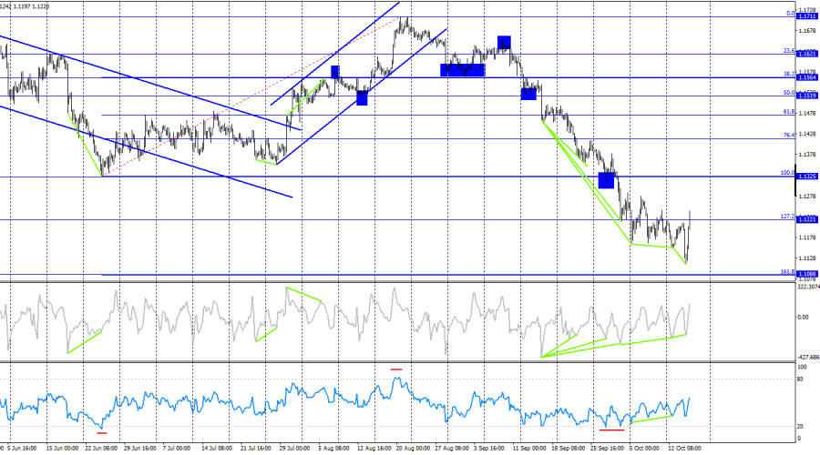Click the 61.8 Fibonacci level label
Image resolution: width=820 pixels, height=455 pixels.
(x=789, y=112)
